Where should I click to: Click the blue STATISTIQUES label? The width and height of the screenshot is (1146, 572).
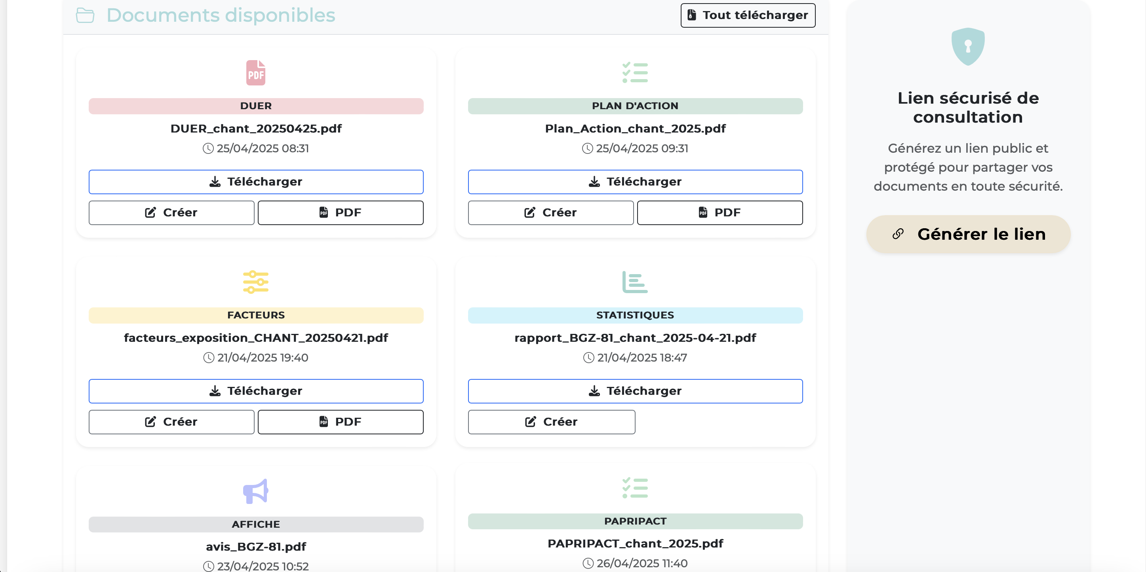coord(635,316)
